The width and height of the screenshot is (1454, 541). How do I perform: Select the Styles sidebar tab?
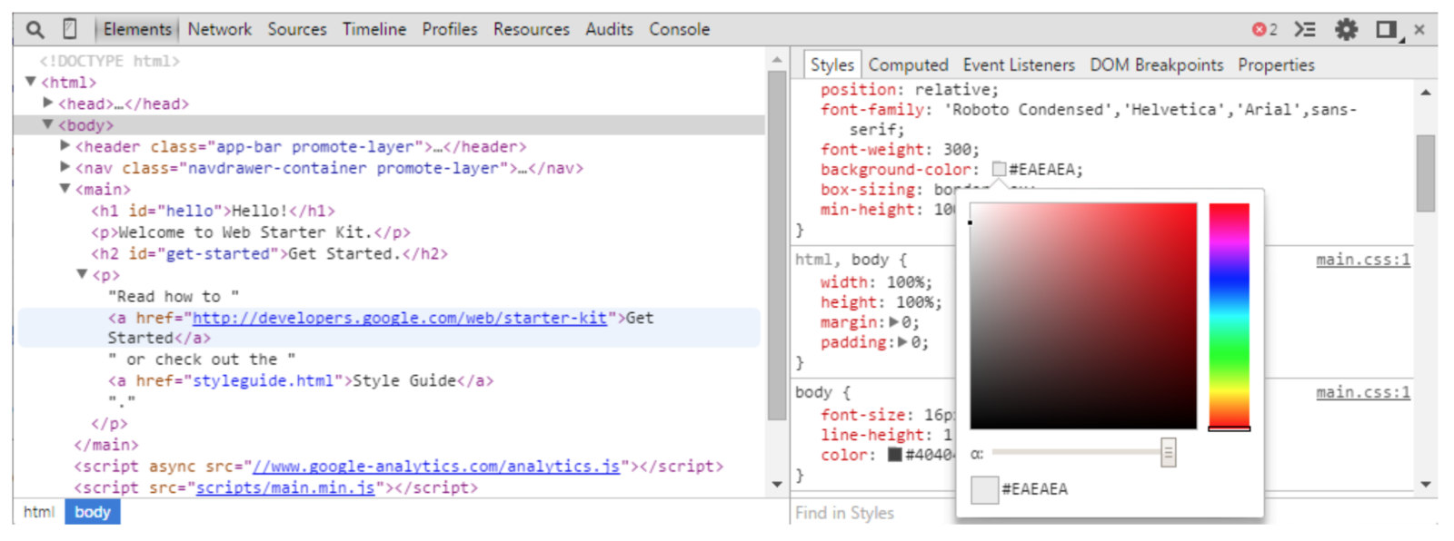(x=832, y=64)
